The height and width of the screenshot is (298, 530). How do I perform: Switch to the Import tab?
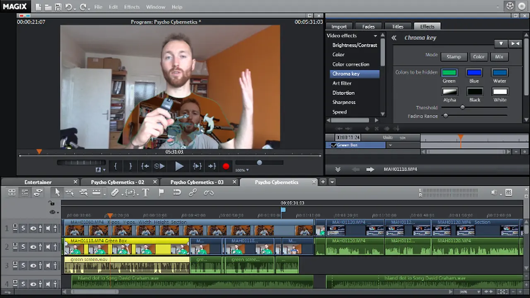pos(339,26)
